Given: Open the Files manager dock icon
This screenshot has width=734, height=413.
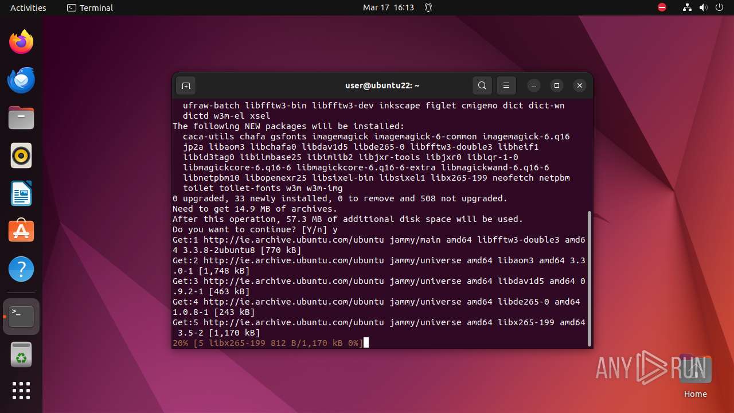Looking at the screenshot, I should click(x=21, y=118).
